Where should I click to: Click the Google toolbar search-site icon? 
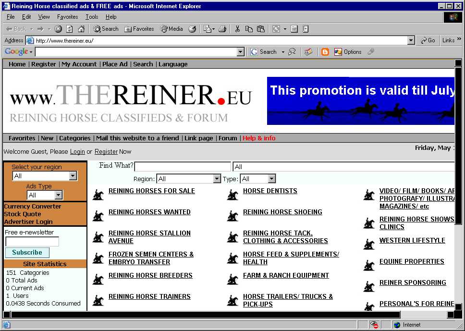click(x=292, y=52)
